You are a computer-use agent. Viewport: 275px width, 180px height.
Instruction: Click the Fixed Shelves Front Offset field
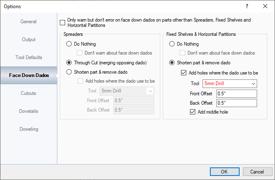coord(236,94)
